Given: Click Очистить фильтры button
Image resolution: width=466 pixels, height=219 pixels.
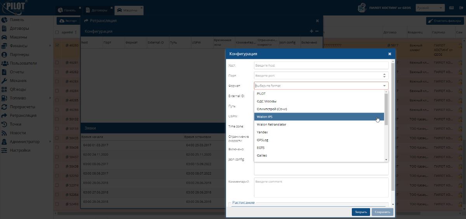Looking at the screenshot, I should [444, 21].
